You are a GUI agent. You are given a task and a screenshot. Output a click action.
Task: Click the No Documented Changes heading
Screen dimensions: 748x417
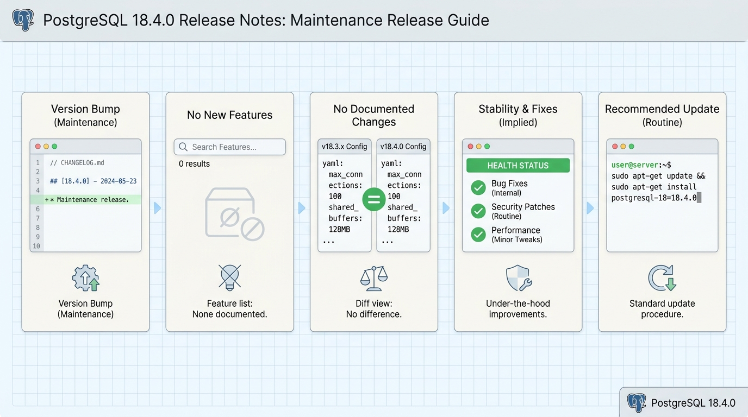click(x=374, y=115)
